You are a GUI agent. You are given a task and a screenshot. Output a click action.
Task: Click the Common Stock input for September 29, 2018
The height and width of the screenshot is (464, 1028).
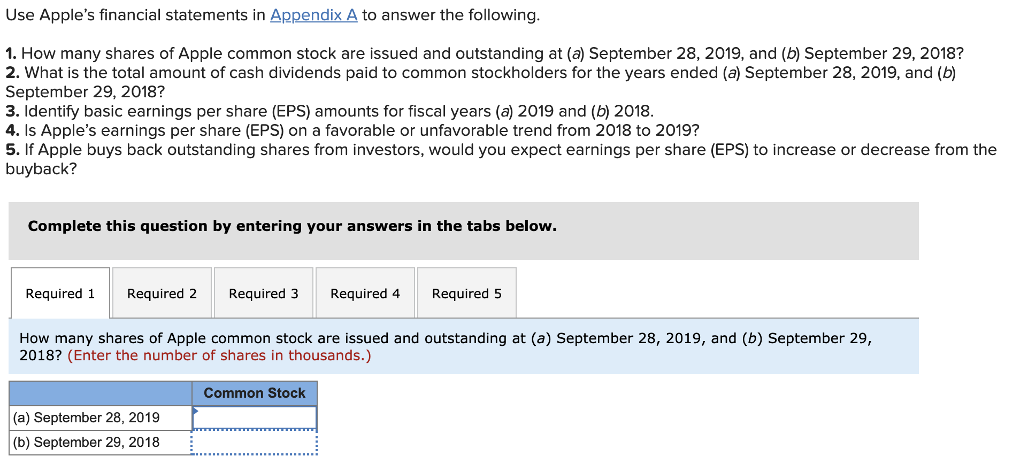256,442
